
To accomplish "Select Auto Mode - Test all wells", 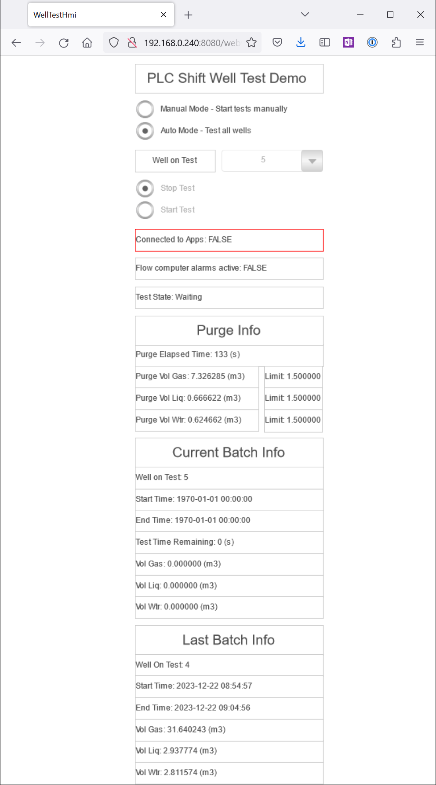I will click(x=145, y=131).
